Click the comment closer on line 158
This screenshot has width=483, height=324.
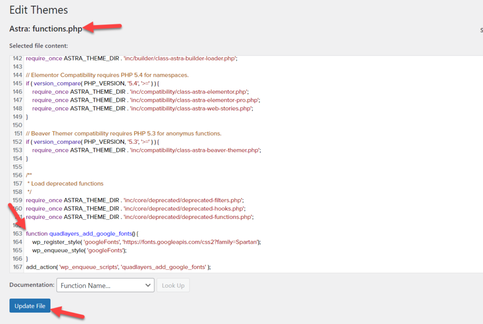tap(30, 191)
